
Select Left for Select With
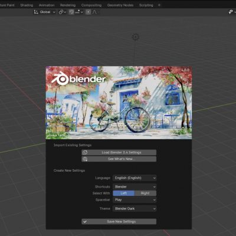coord(123,193)
